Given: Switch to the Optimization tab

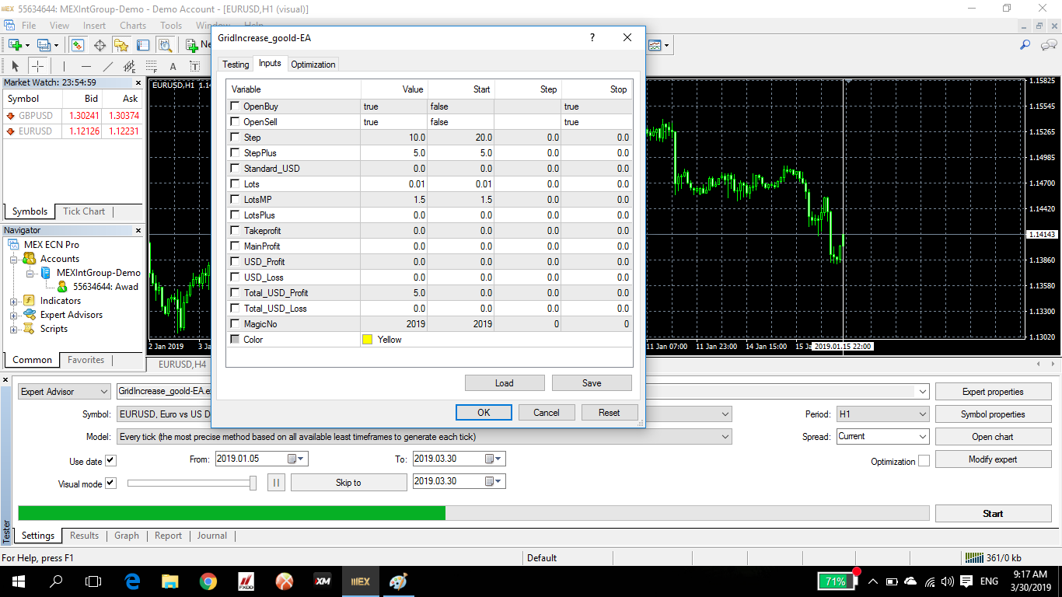Looking at the screenshot, I should pyautogui.click(x=313, y=65).
